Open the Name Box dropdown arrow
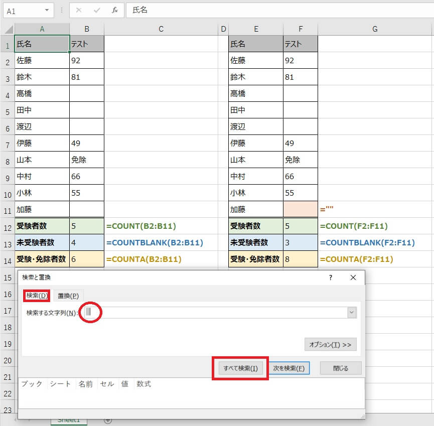The width and height of the screenshot is (434, 426). pyautogui.click(x=47, y=10)
